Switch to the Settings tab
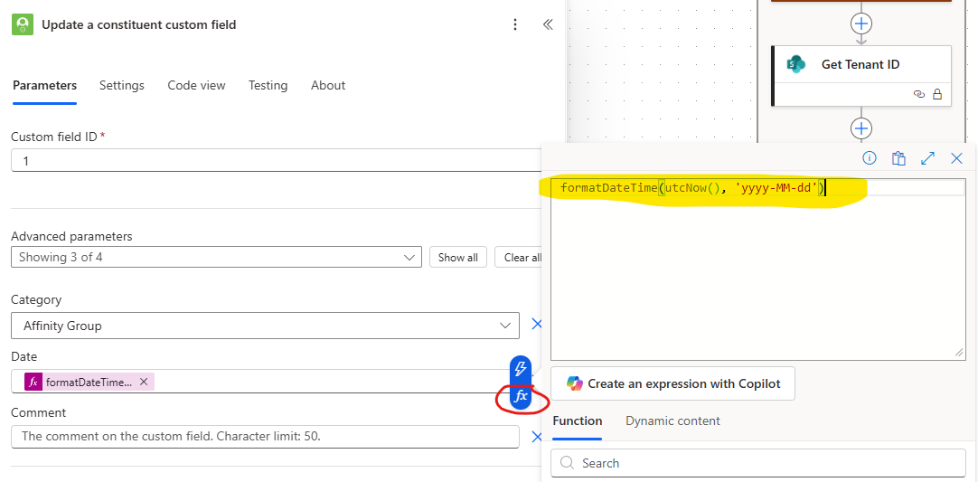The image size is (978, 482). click(122, 86)
